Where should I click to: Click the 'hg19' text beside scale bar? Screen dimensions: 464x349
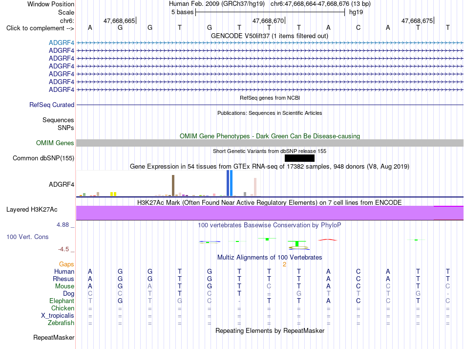(x=356, y=12)
